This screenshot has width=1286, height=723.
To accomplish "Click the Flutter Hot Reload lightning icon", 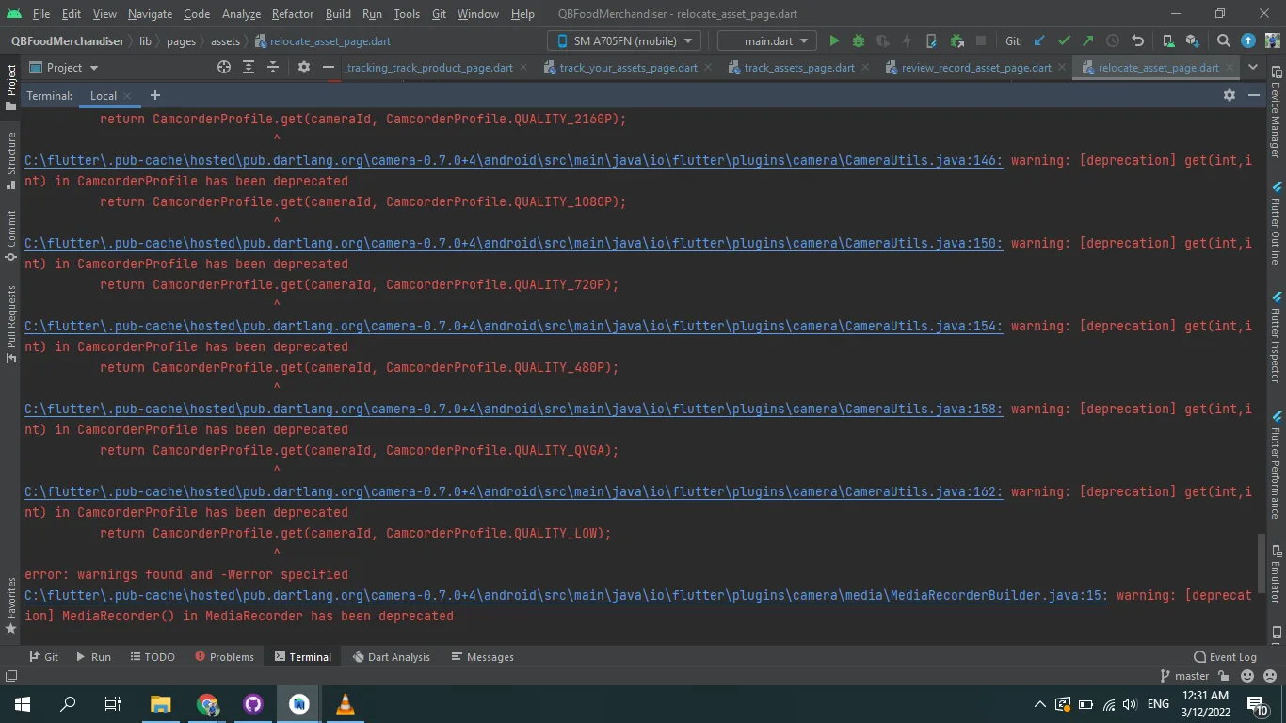I will (907, 41).
